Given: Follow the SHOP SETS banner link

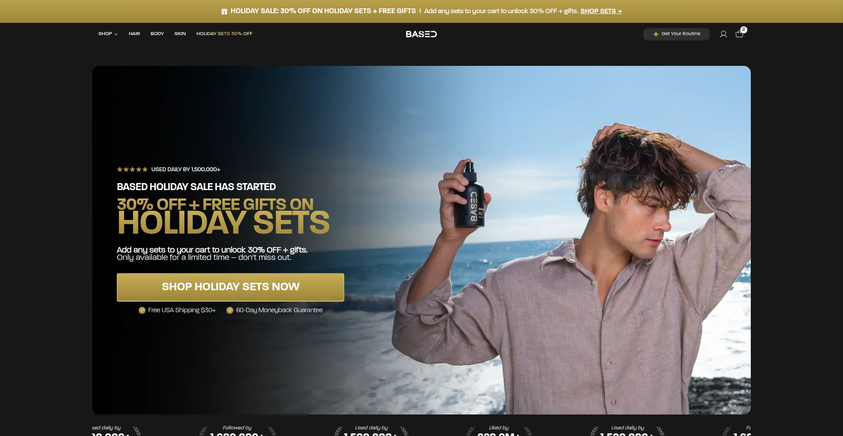Looking at the screenshot, I should click(601, 11).
